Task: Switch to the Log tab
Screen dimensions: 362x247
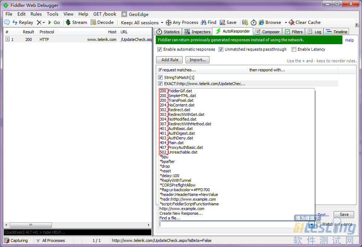Action: (314, 32)
